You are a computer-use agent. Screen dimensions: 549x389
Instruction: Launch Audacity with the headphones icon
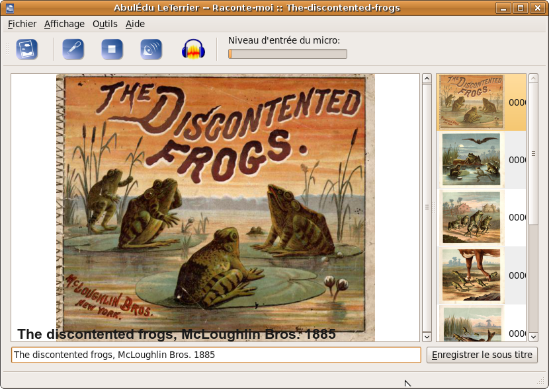(193, 50)
